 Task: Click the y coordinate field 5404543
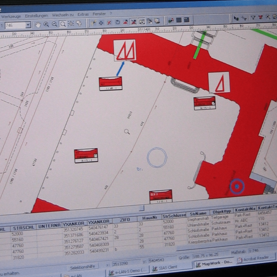tap(163, 260)
